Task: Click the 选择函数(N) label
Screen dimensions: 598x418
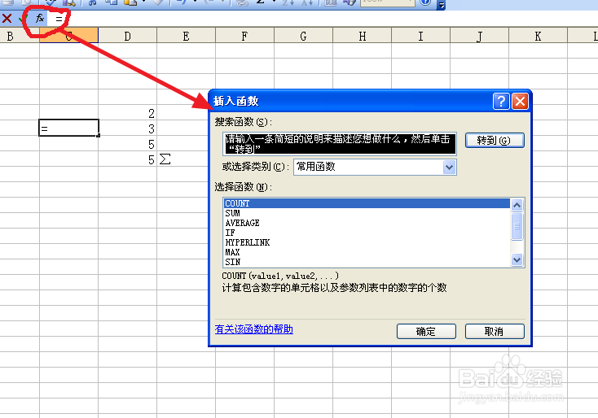Action: pyautogui.click(x=244, y=187)
